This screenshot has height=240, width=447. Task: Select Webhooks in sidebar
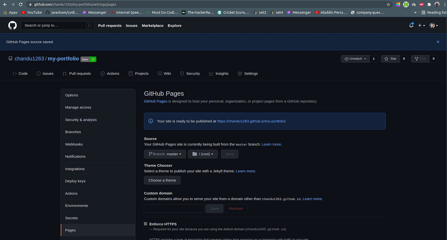point(98,144)
